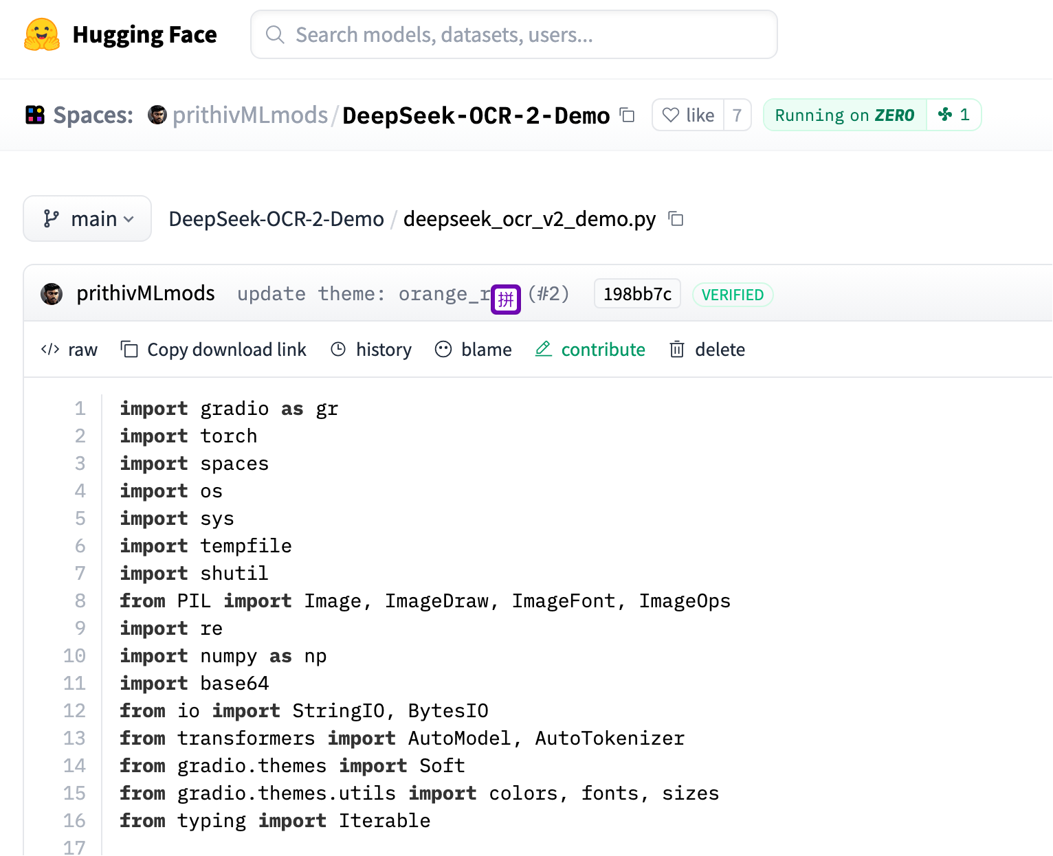Click the commit author avatar
Image resolution: width=1053 pixels, height=856 pixels.
(52, 294)
